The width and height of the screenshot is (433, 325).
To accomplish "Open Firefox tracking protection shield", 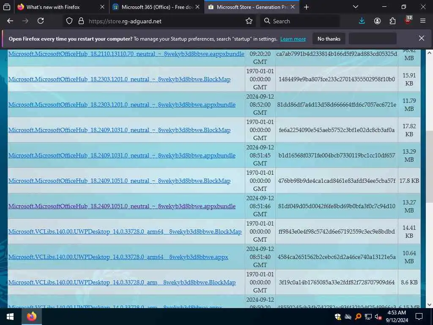I will point(69,21).
